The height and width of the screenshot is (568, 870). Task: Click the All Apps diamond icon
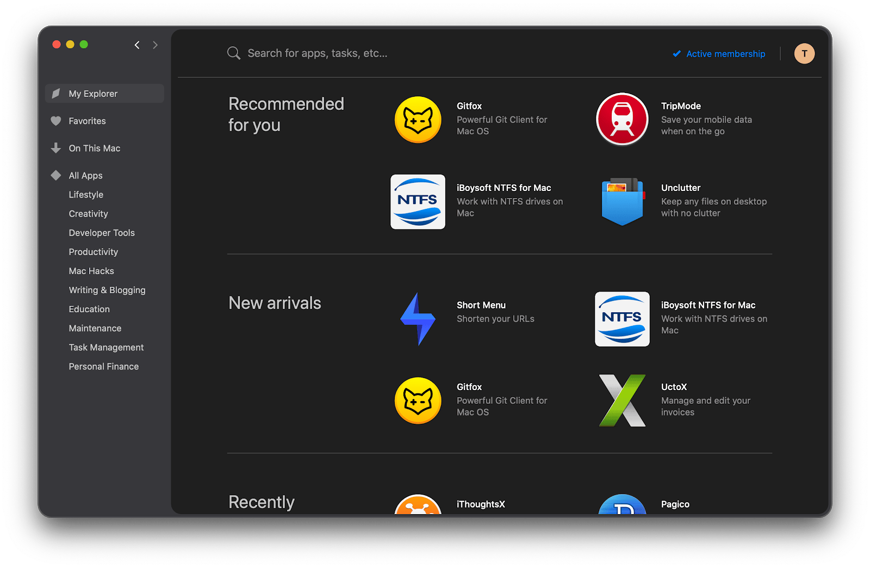coord(55,175)
